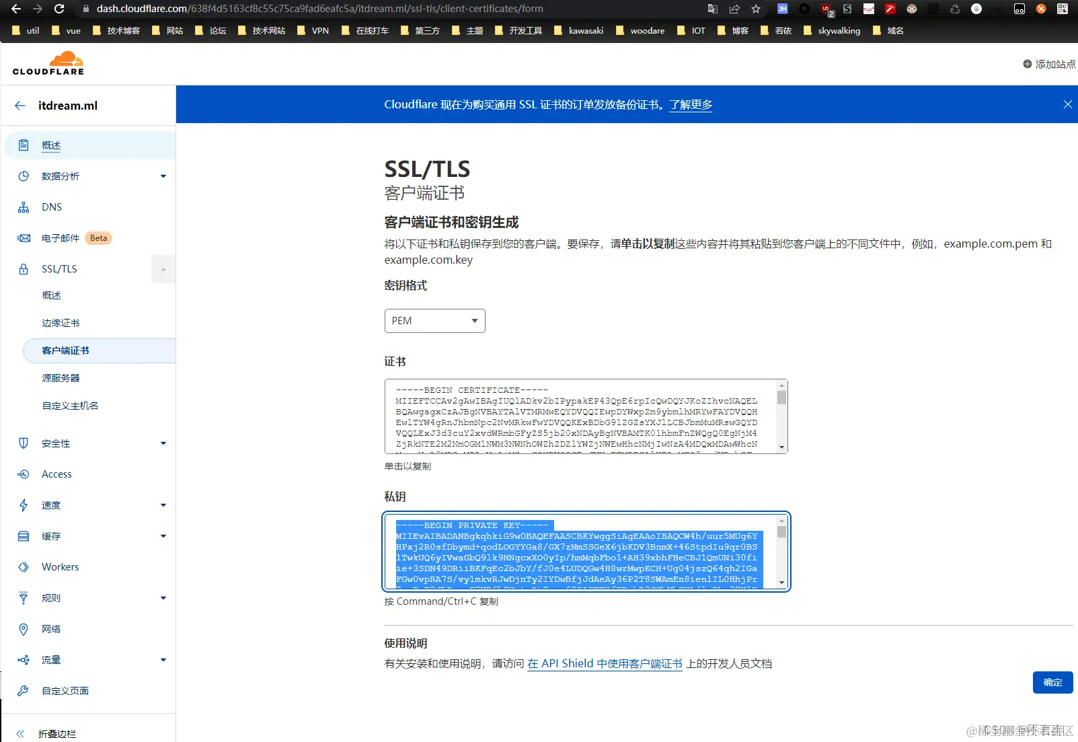Open the DNS section in sidebar
This screenshot has height=742, width=1078.
tap(50, 207)
